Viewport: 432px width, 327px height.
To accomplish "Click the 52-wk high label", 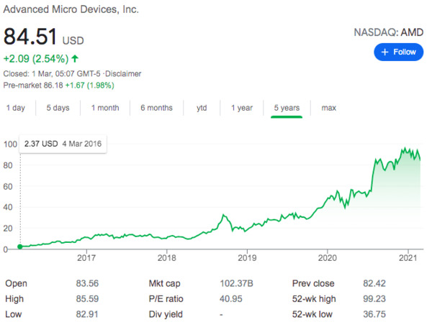I will [x=314, y=299].
